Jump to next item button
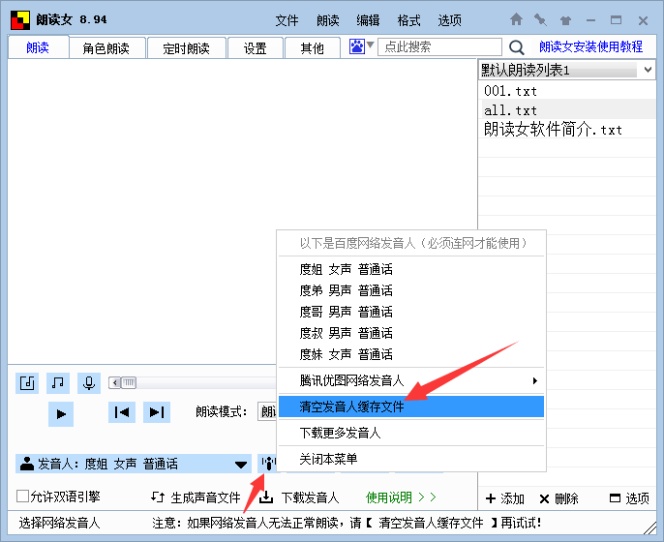Image resolution: width=664 pixels, height=542 pixels. (157, 412)
